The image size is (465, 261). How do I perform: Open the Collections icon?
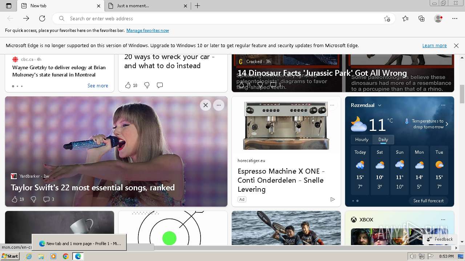(x=421, y=18)
